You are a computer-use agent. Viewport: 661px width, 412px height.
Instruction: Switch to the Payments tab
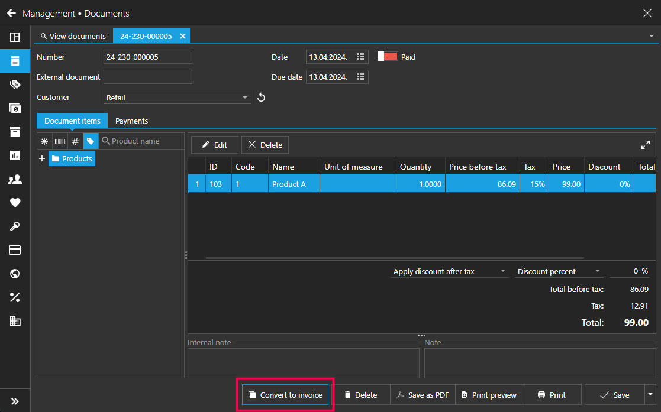tap(131, 121)
